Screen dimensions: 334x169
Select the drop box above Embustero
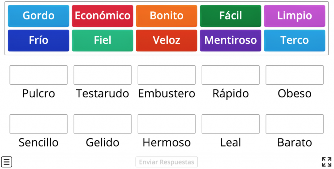[x=166, y=75]
